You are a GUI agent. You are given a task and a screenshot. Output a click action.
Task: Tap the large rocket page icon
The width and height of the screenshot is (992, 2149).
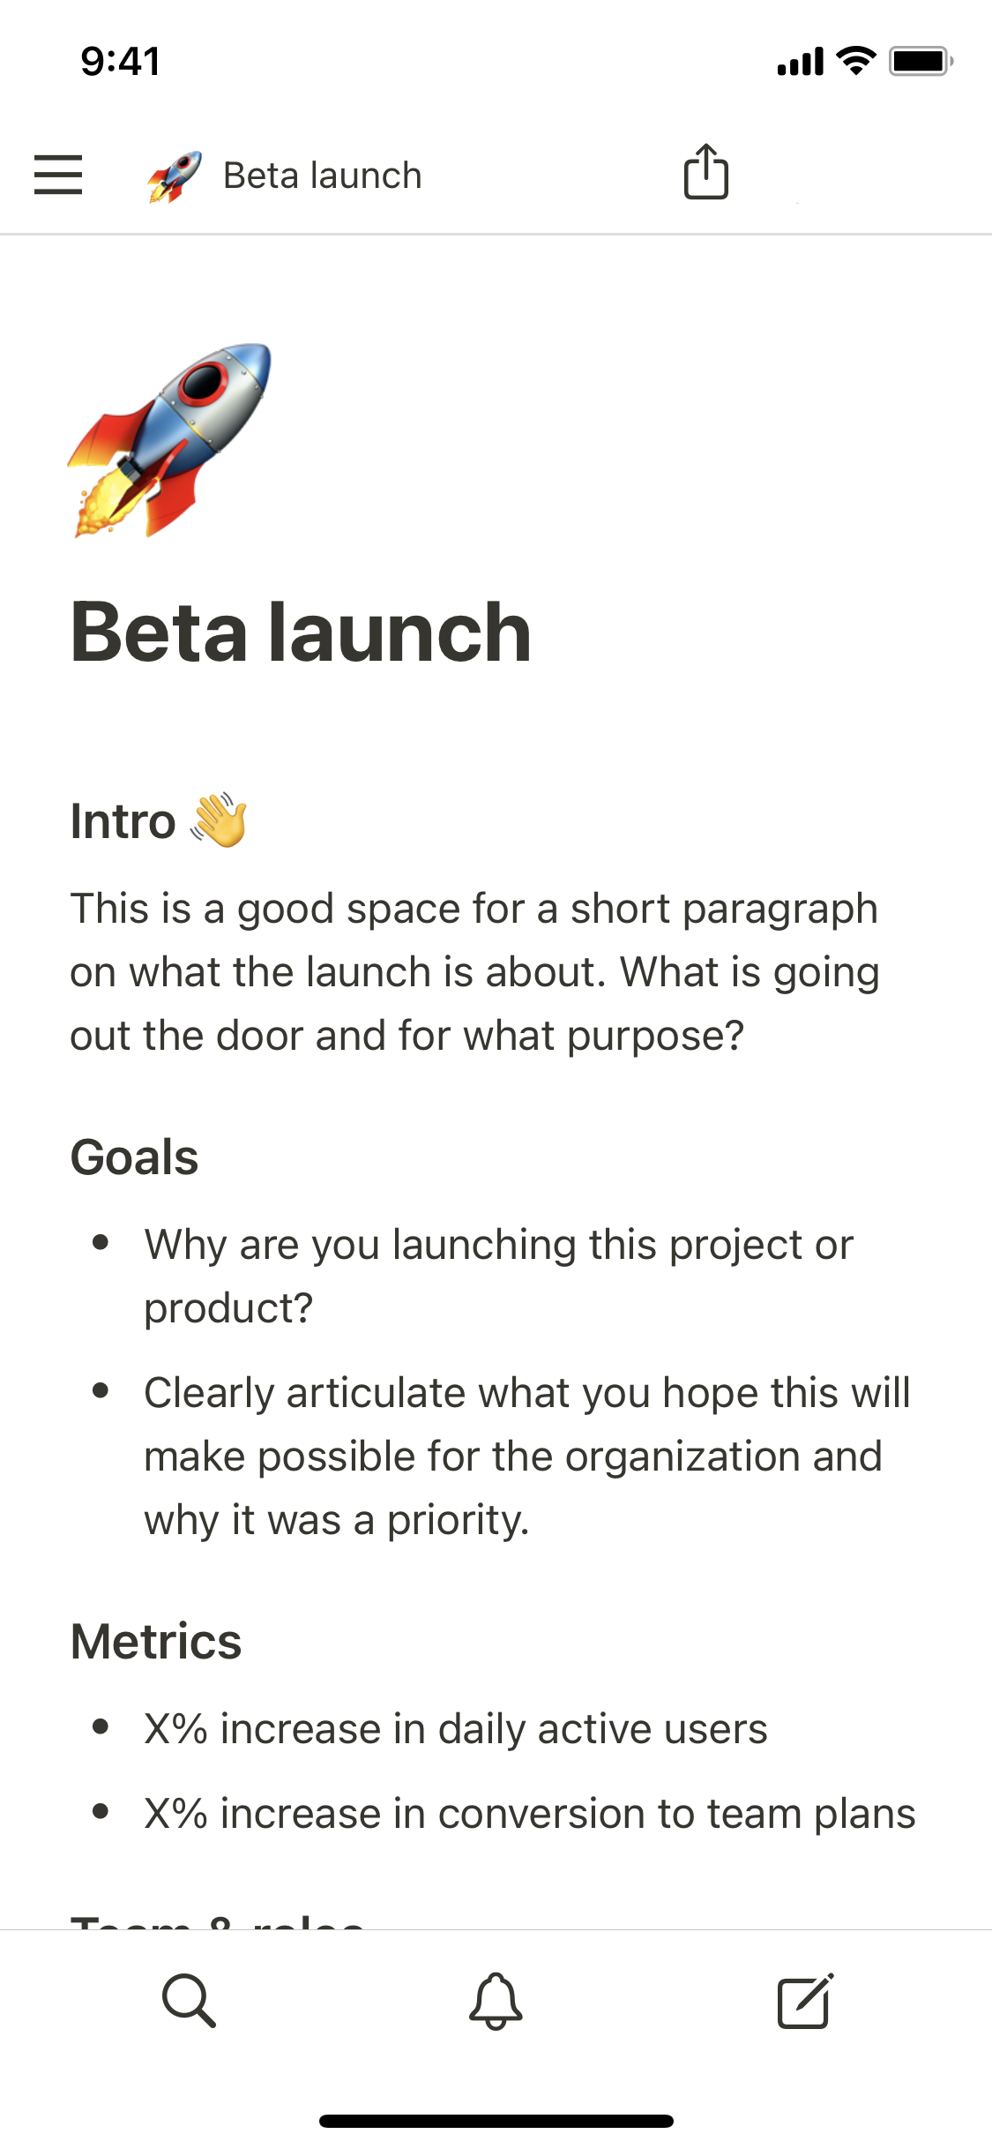tap(169, 439)
